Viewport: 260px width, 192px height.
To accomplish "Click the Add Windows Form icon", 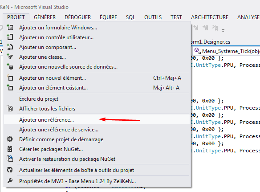I will pyautogui.click(x=10, y=27).
